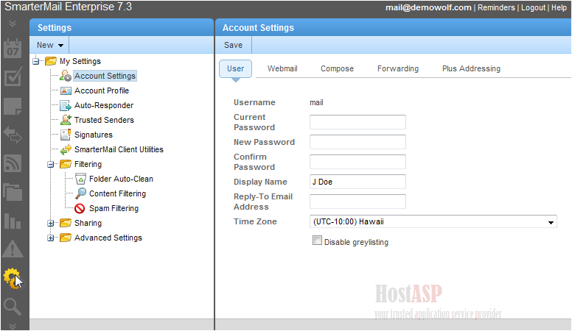The image size is (572, 331).
Task: Expand the Sharing tree node
Action: pyautogui.click(x=50, y=223)
